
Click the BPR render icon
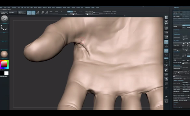[x=166, y=18]
